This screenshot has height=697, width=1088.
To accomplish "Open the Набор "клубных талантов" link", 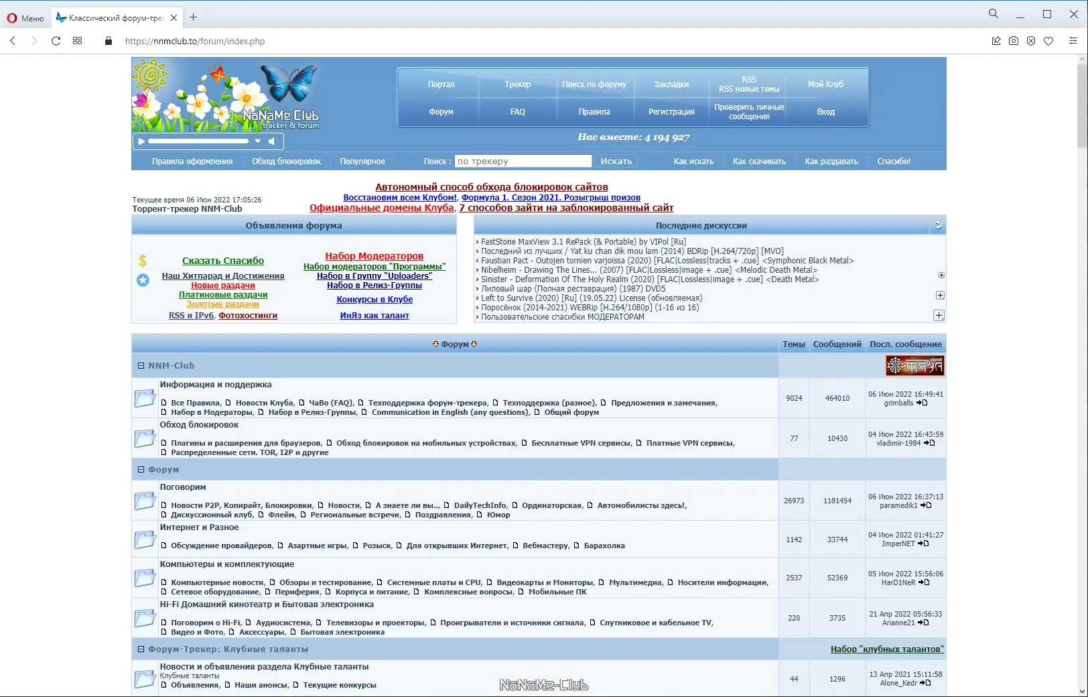I will tap(887, 649).
